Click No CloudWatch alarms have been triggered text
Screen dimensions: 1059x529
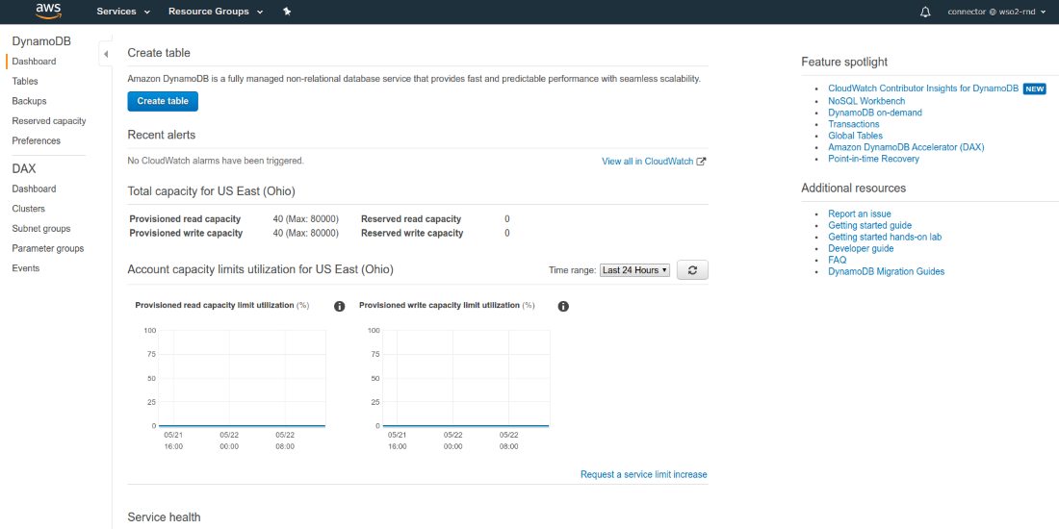(216, 161)
